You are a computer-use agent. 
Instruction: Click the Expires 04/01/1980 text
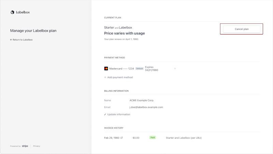152,69
